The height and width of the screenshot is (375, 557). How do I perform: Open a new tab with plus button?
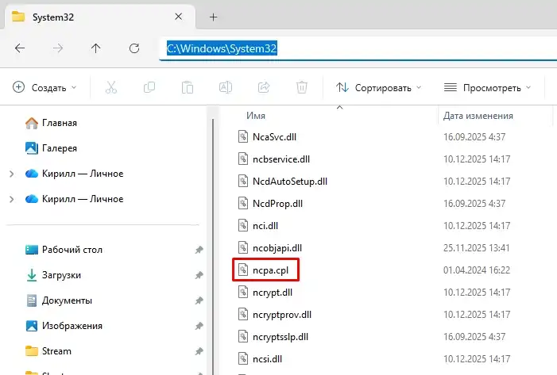tap(213, 17)
